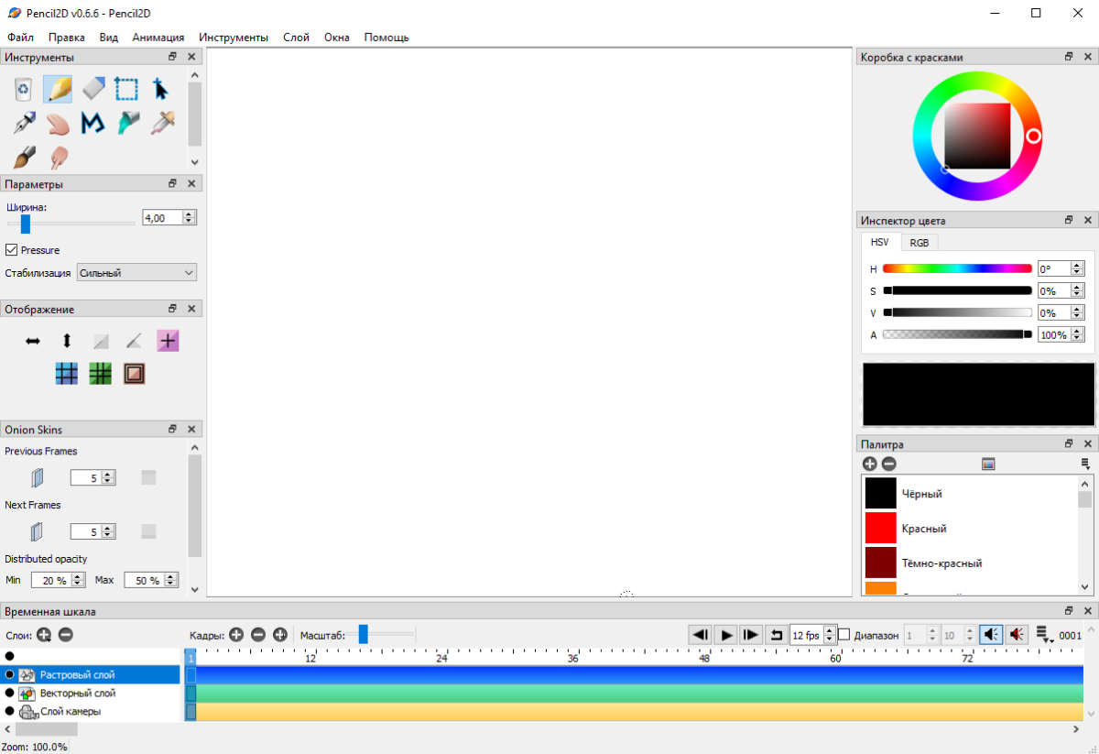Open the Слой menu

coord(296,38)
